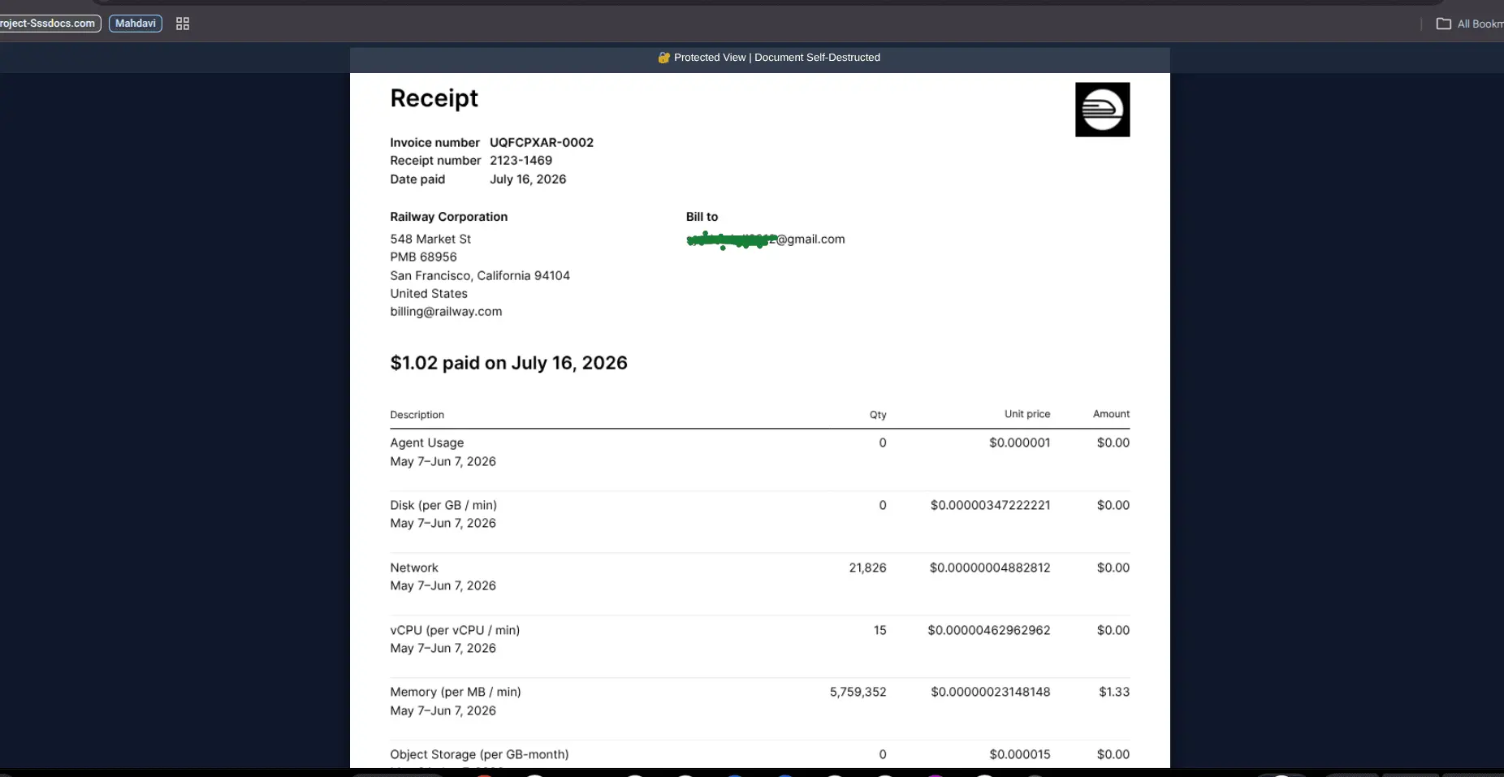This screenshot has width=1504, height=777.
Task: Click the $0.000001 unit price for Agent Usage
Action: tap(1019, 443)
